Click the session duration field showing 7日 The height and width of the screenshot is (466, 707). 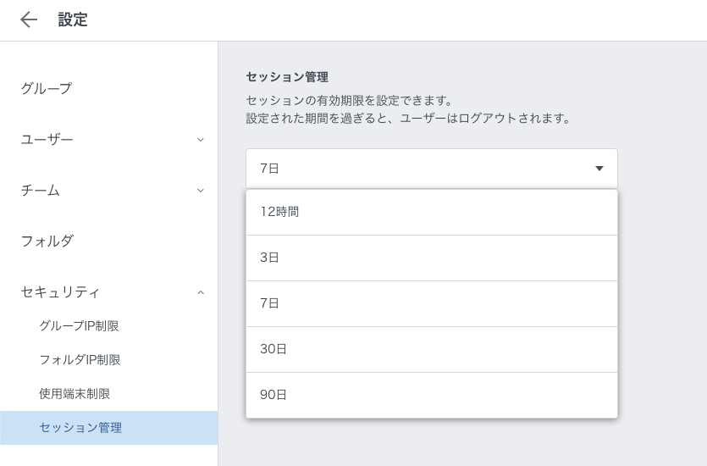[x=415, y=169]
